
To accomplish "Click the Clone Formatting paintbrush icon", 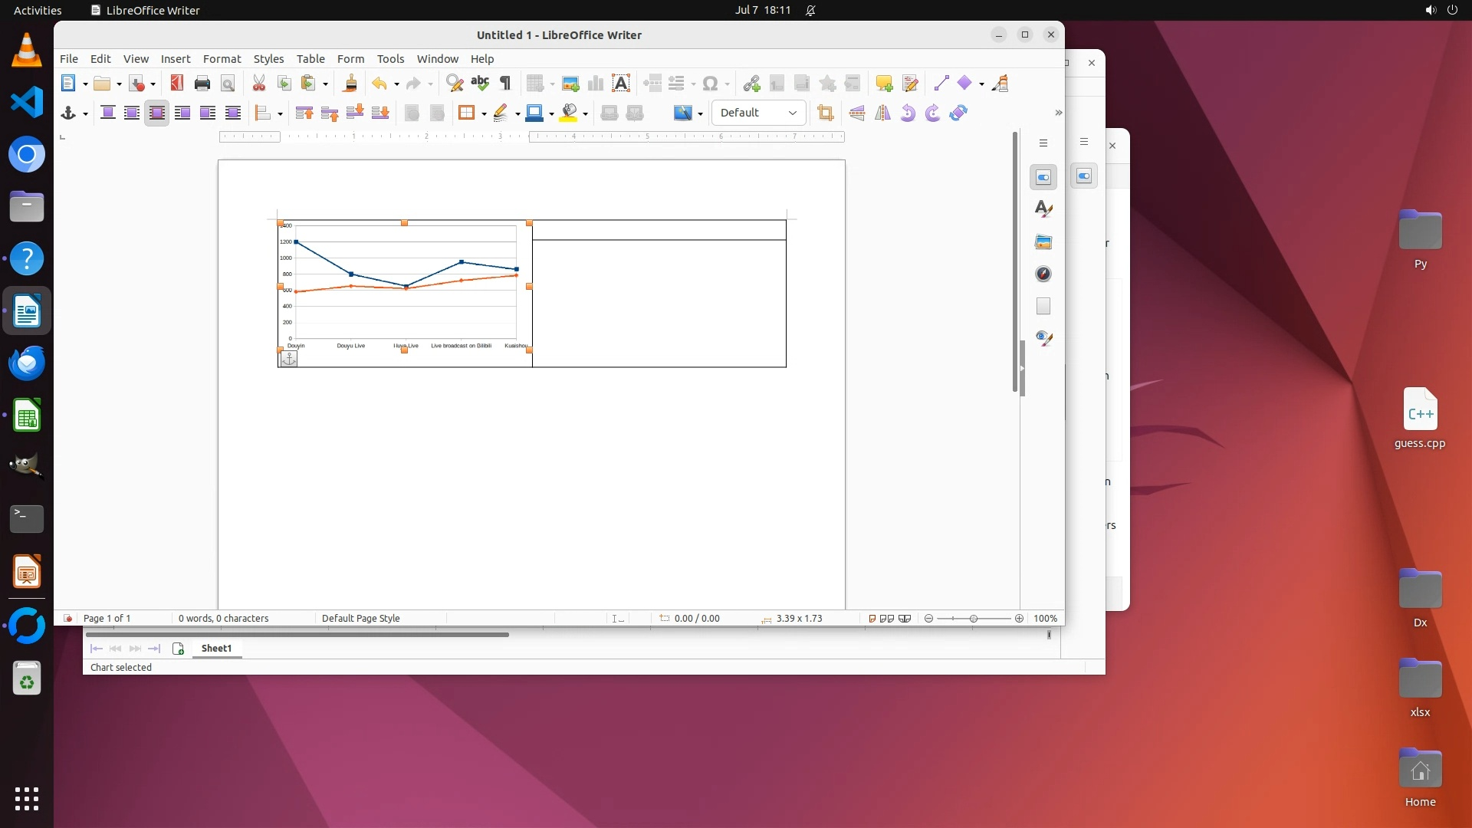I will tap(350, 84).
